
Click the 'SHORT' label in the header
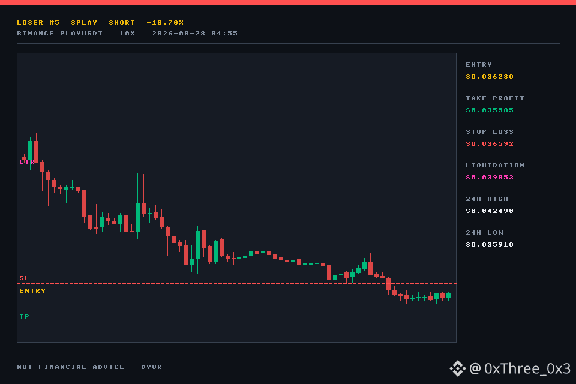click(x=122, y=22)
